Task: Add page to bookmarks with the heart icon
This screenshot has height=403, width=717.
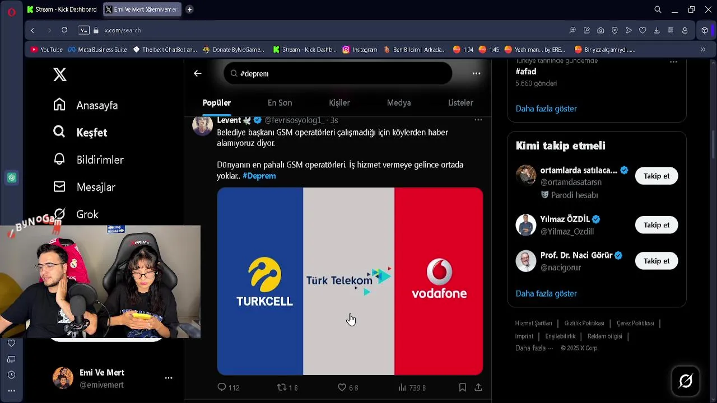Action: (642, 30)
